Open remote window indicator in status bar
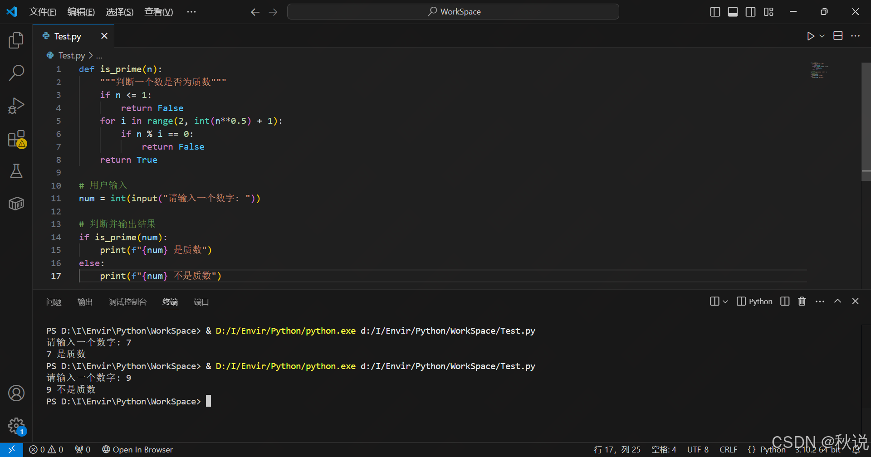The width and height of the screenshot is (871, 457). click(11, 450)
